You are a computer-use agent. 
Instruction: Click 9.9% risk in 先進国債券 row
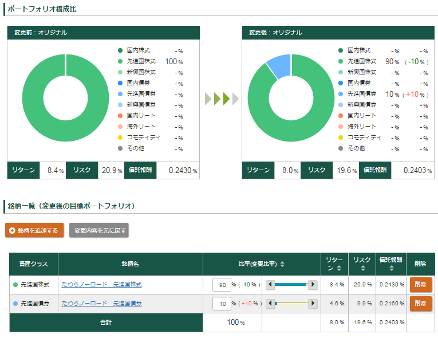(x=364, y=303)
